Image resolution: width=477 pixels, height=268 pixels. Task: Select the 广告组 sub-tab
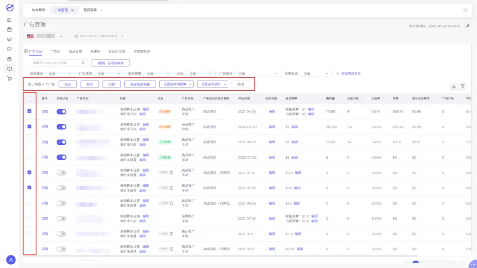[55, 51]
